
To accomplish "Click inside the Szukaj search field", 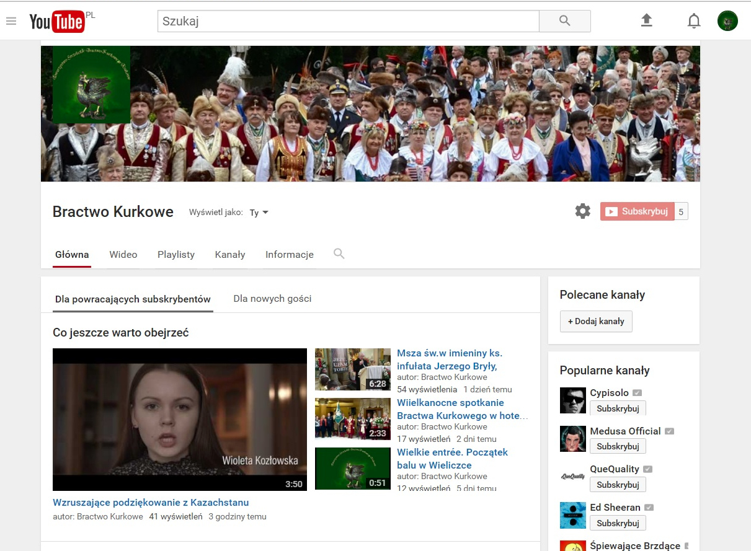I will pos(349,21).
